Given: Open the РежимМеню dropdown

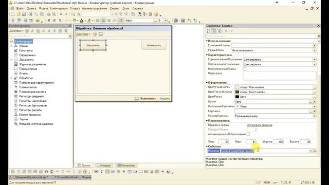Looking at the screenshot, I should tap(314, 50).
